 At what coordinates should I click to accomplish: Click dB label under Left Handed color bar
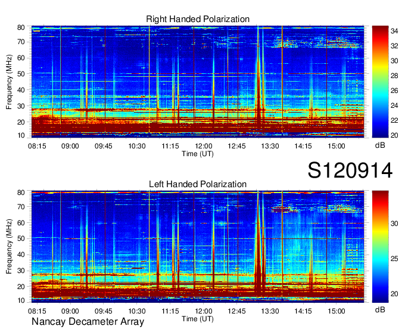(x=380, y=309)
